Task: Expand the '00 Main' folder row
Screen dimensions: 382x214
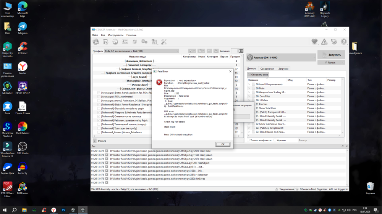Action: [249, 88]
